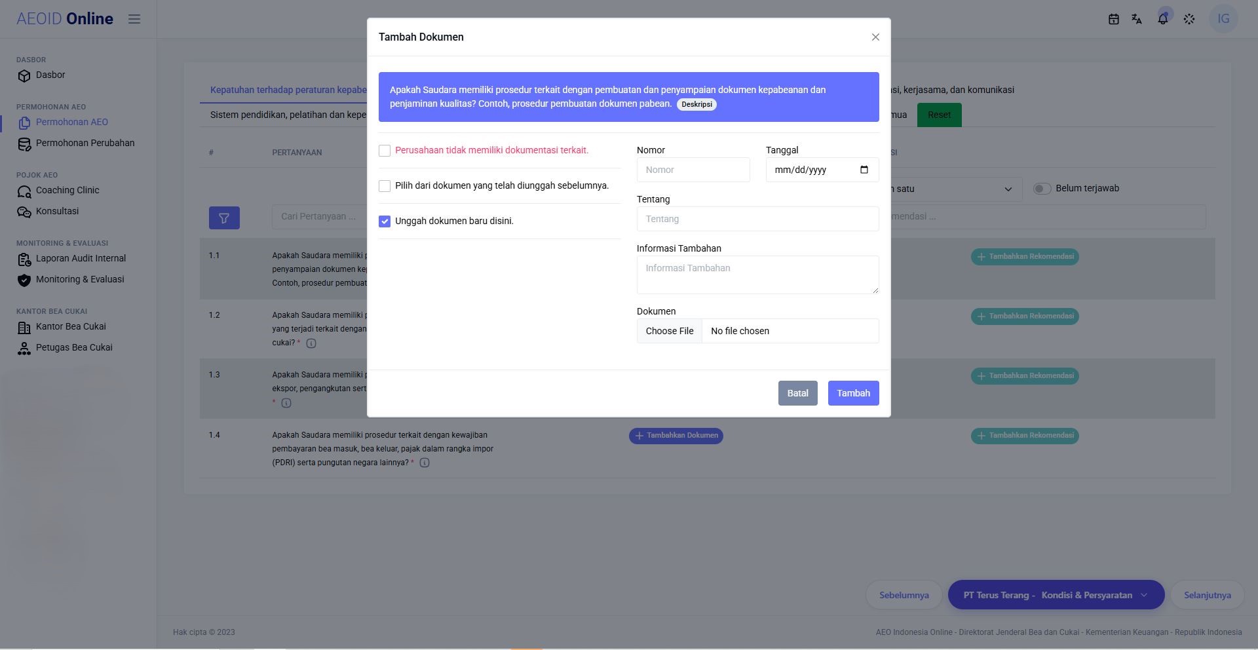Open the IG user avatar

coord(1223,19)
